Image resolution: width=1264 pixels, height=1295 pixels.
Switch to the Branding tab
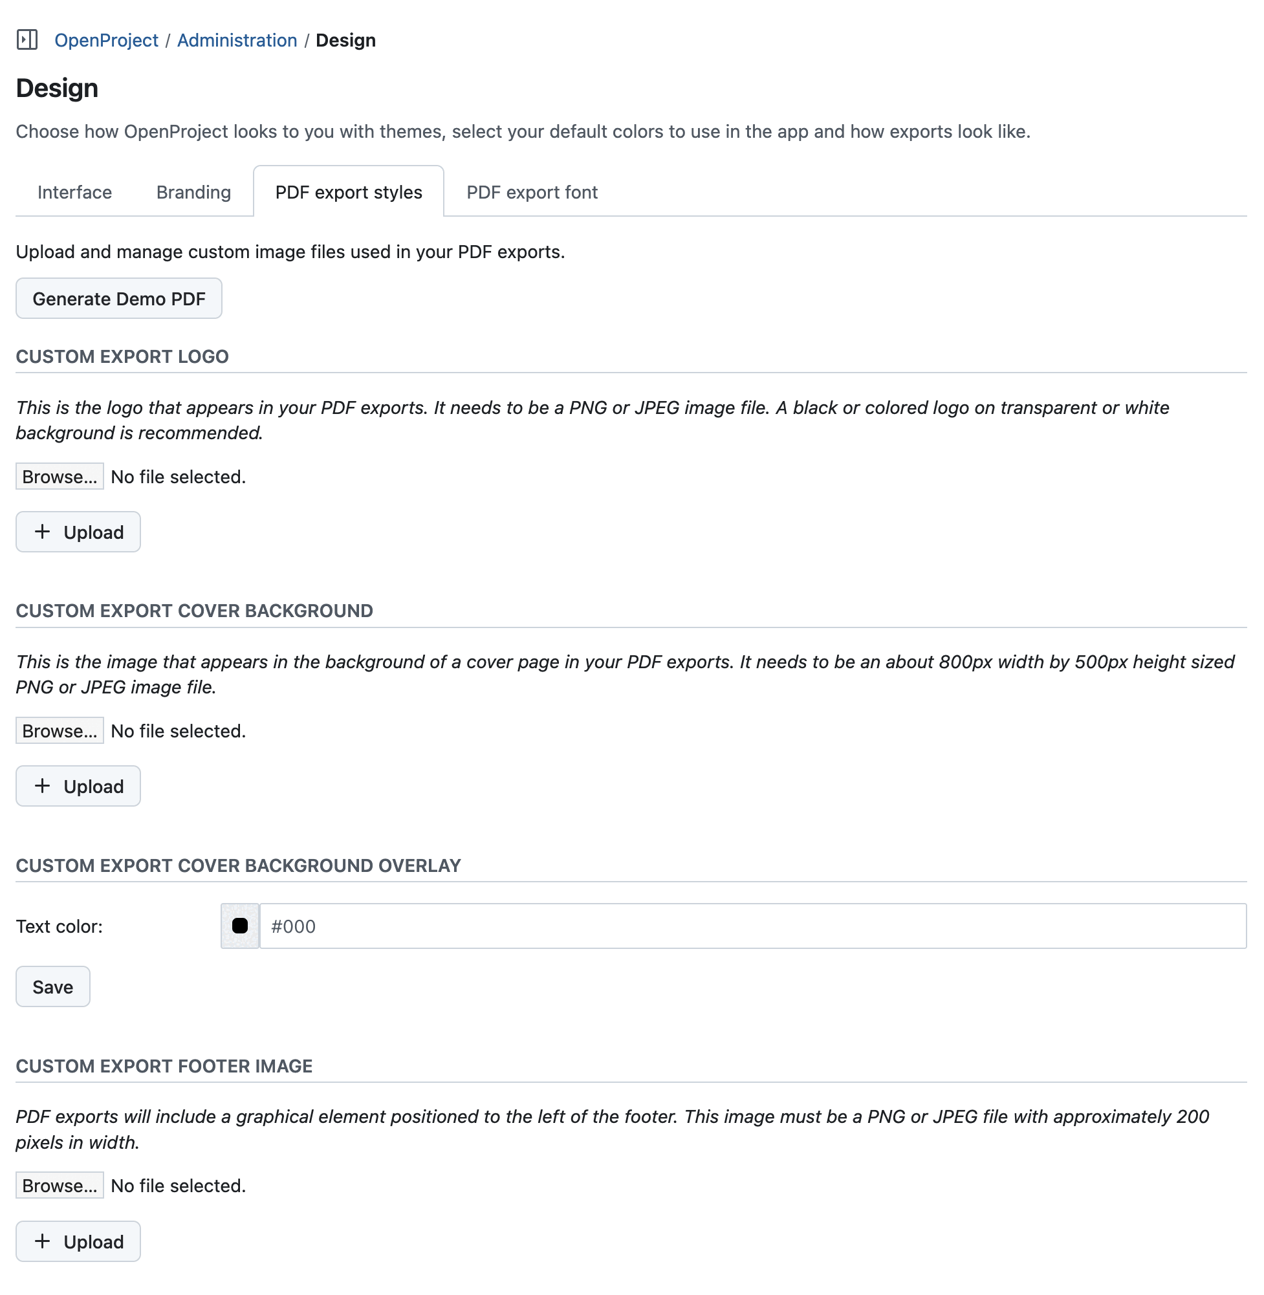[x=193, y=192]
